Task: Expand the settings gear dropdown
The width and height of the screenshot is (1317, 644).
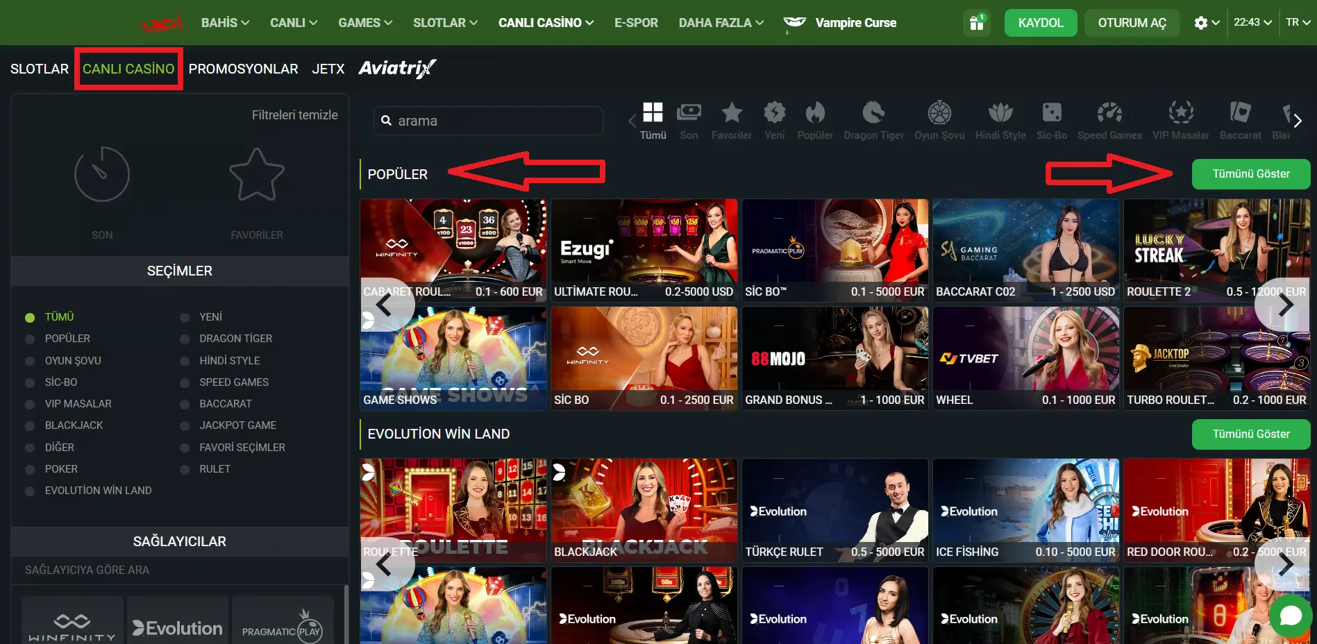Action: click(x=1207, y=23)
